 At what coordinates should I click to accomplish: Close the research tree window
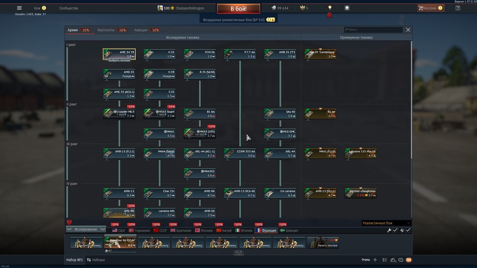[408, 30]
